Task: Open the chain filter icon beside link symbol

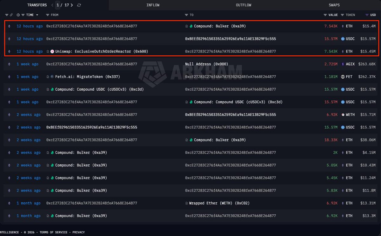Action: tap(7, 15)
